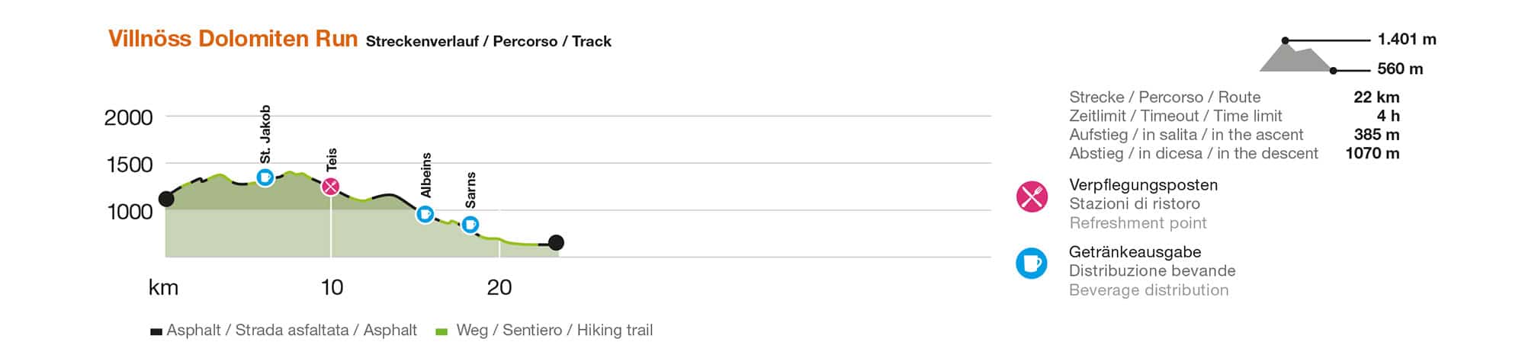Click the 1.401 m maximum altitude label
Screen dimensions: 1525x358
point(1407,40)
